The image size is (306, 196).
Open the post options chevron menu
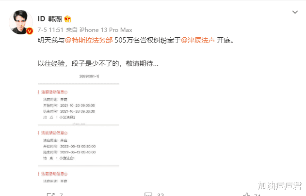point(295,12)
